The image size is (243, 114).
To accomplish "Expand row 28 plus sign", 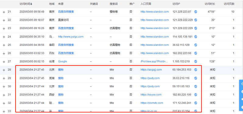I will click(4, 70).
